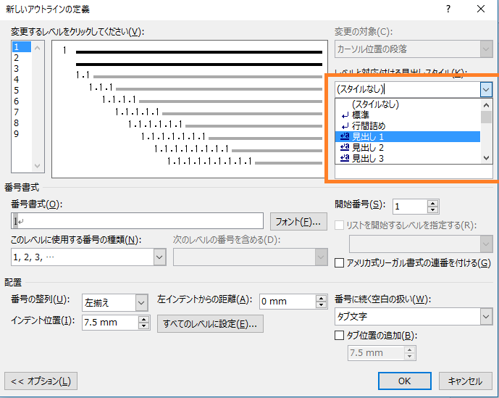This screenshot has width=499, height=398.
Task: Click the style list scrollbar thumb
Action: (x=486, y=117)
